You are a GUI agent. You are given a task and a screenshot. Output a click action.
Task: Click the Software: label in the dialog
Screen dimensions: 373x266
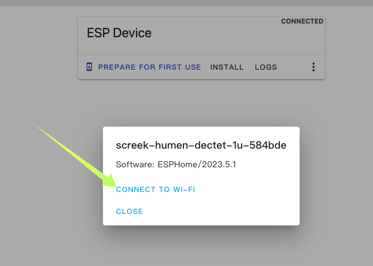click(x=135, y=165)
